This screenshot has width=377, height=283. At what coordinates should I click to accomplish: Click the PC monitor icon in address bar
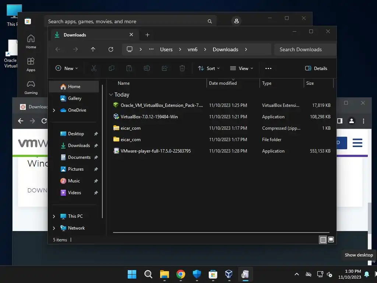point(130,49)
